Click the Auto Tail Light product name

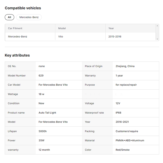coord(47,113)
